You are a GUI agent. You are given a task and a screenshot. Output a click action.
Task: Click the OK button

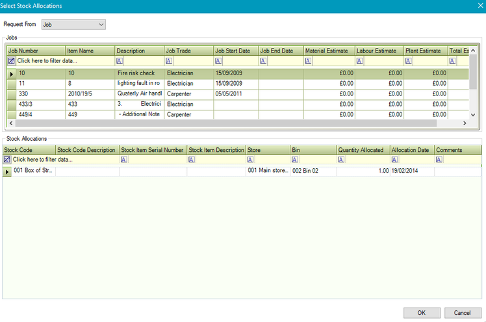click(x=422, y=312)
